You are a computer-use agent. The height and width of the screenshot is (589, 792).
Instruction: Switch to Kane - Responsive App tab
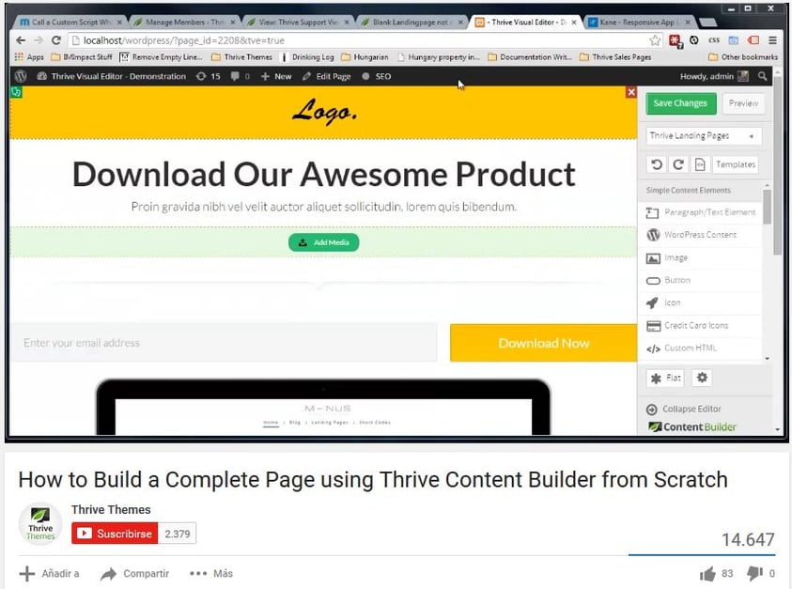[639, 23]
